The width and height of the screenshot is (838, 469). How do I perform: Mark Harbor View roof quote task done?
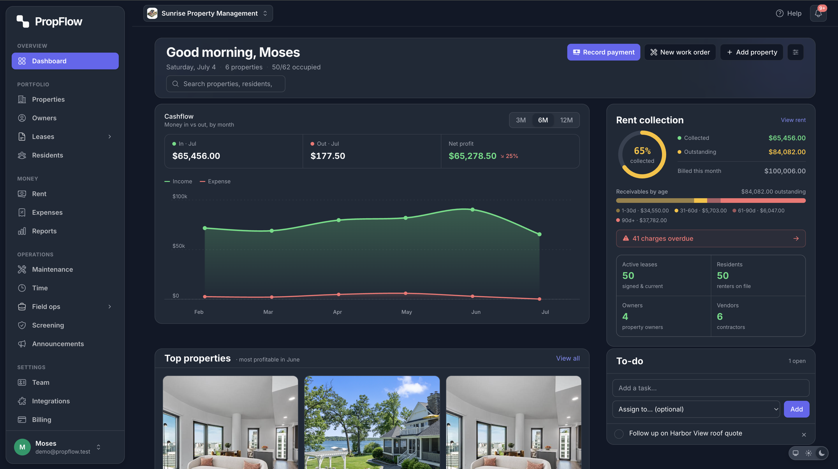tap(619, 434)
